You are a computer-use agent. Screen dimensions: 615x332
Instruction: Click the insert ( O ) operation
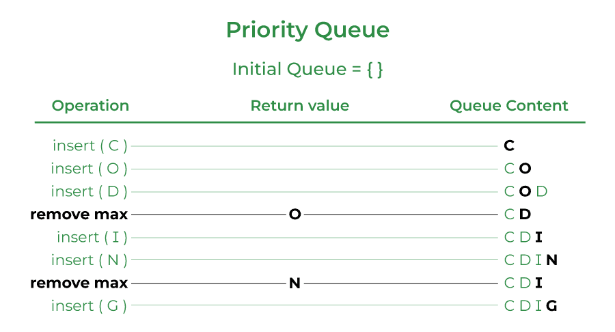click(90, 169)
